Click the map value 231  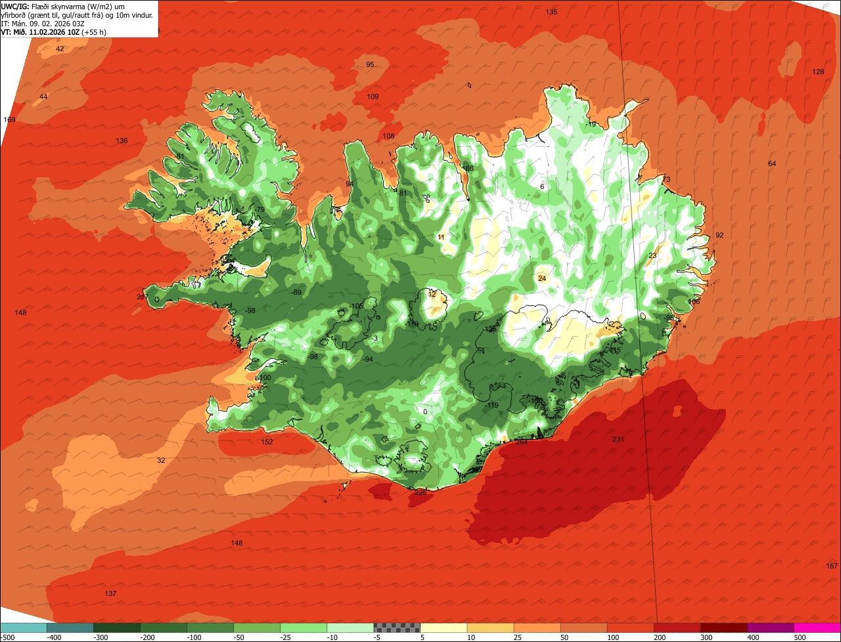tap(618, 440)
